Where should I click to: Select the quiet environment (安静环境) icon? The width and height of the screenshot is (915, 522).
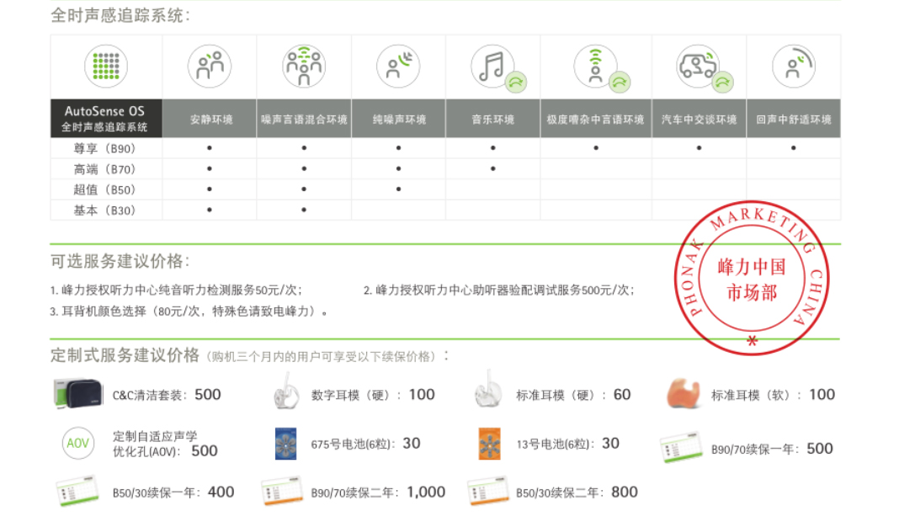210,66
